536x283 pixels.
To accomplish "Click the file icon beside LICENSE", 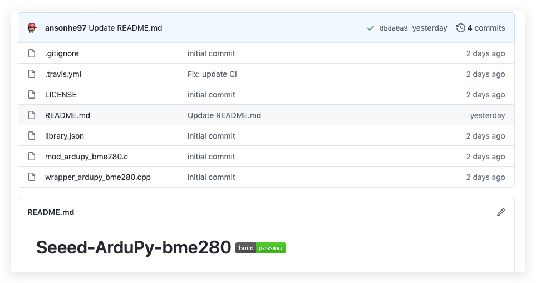I will point(32,95).
